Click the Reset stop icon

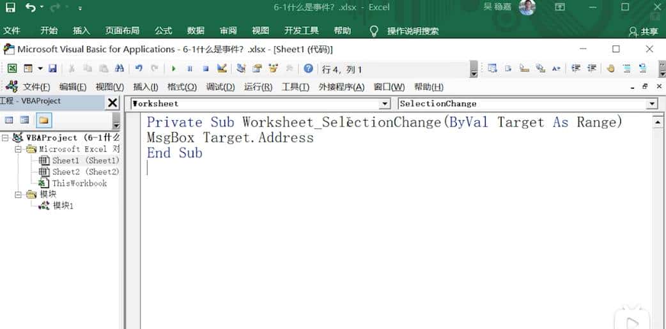pos(206,68)
